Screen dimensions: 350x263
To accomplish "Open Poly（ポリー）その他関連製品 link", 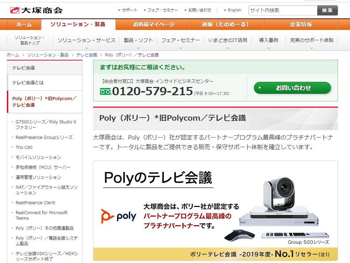I will coord(44,228).
